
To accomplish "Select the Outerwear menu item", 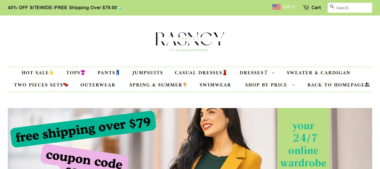I will click(x=98, y=85).
